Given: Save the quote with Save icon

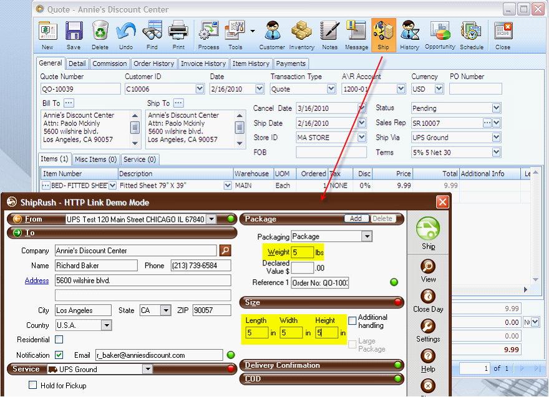Looking at the screenshot, I should pos(74,35).
